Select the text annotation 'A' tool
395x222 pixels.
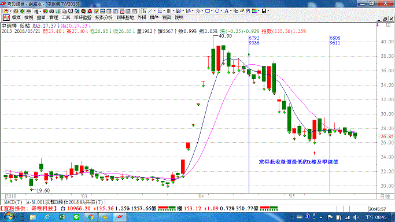(x=227, y=11)
